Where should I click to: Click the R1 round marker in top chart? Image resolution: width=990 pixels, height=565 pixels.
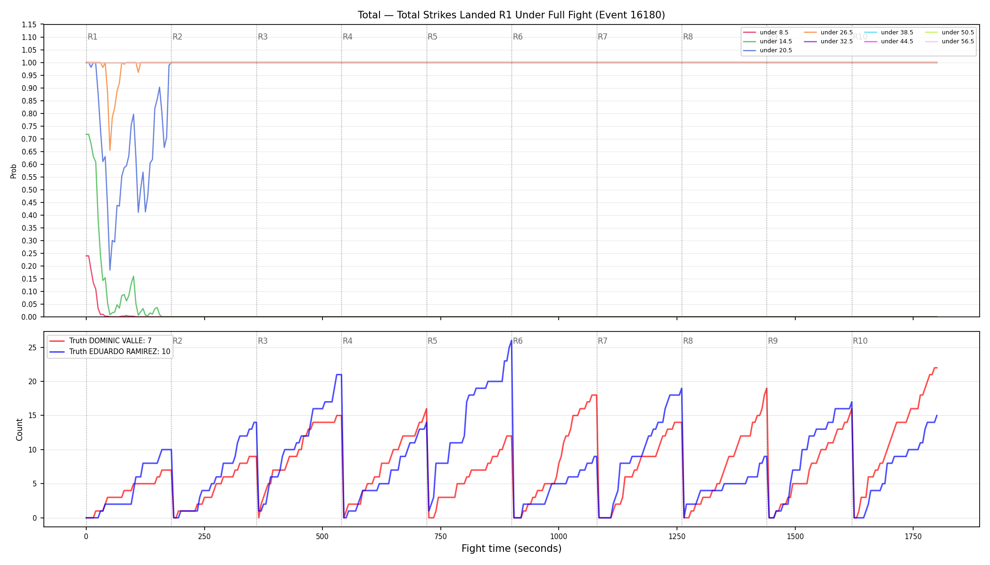point(92,37)
